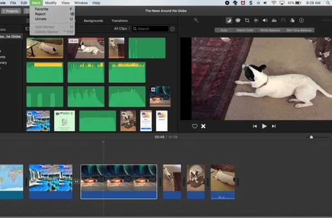
Task: Open the View menu
Action: pyautogui.click(x=65, y=3)
